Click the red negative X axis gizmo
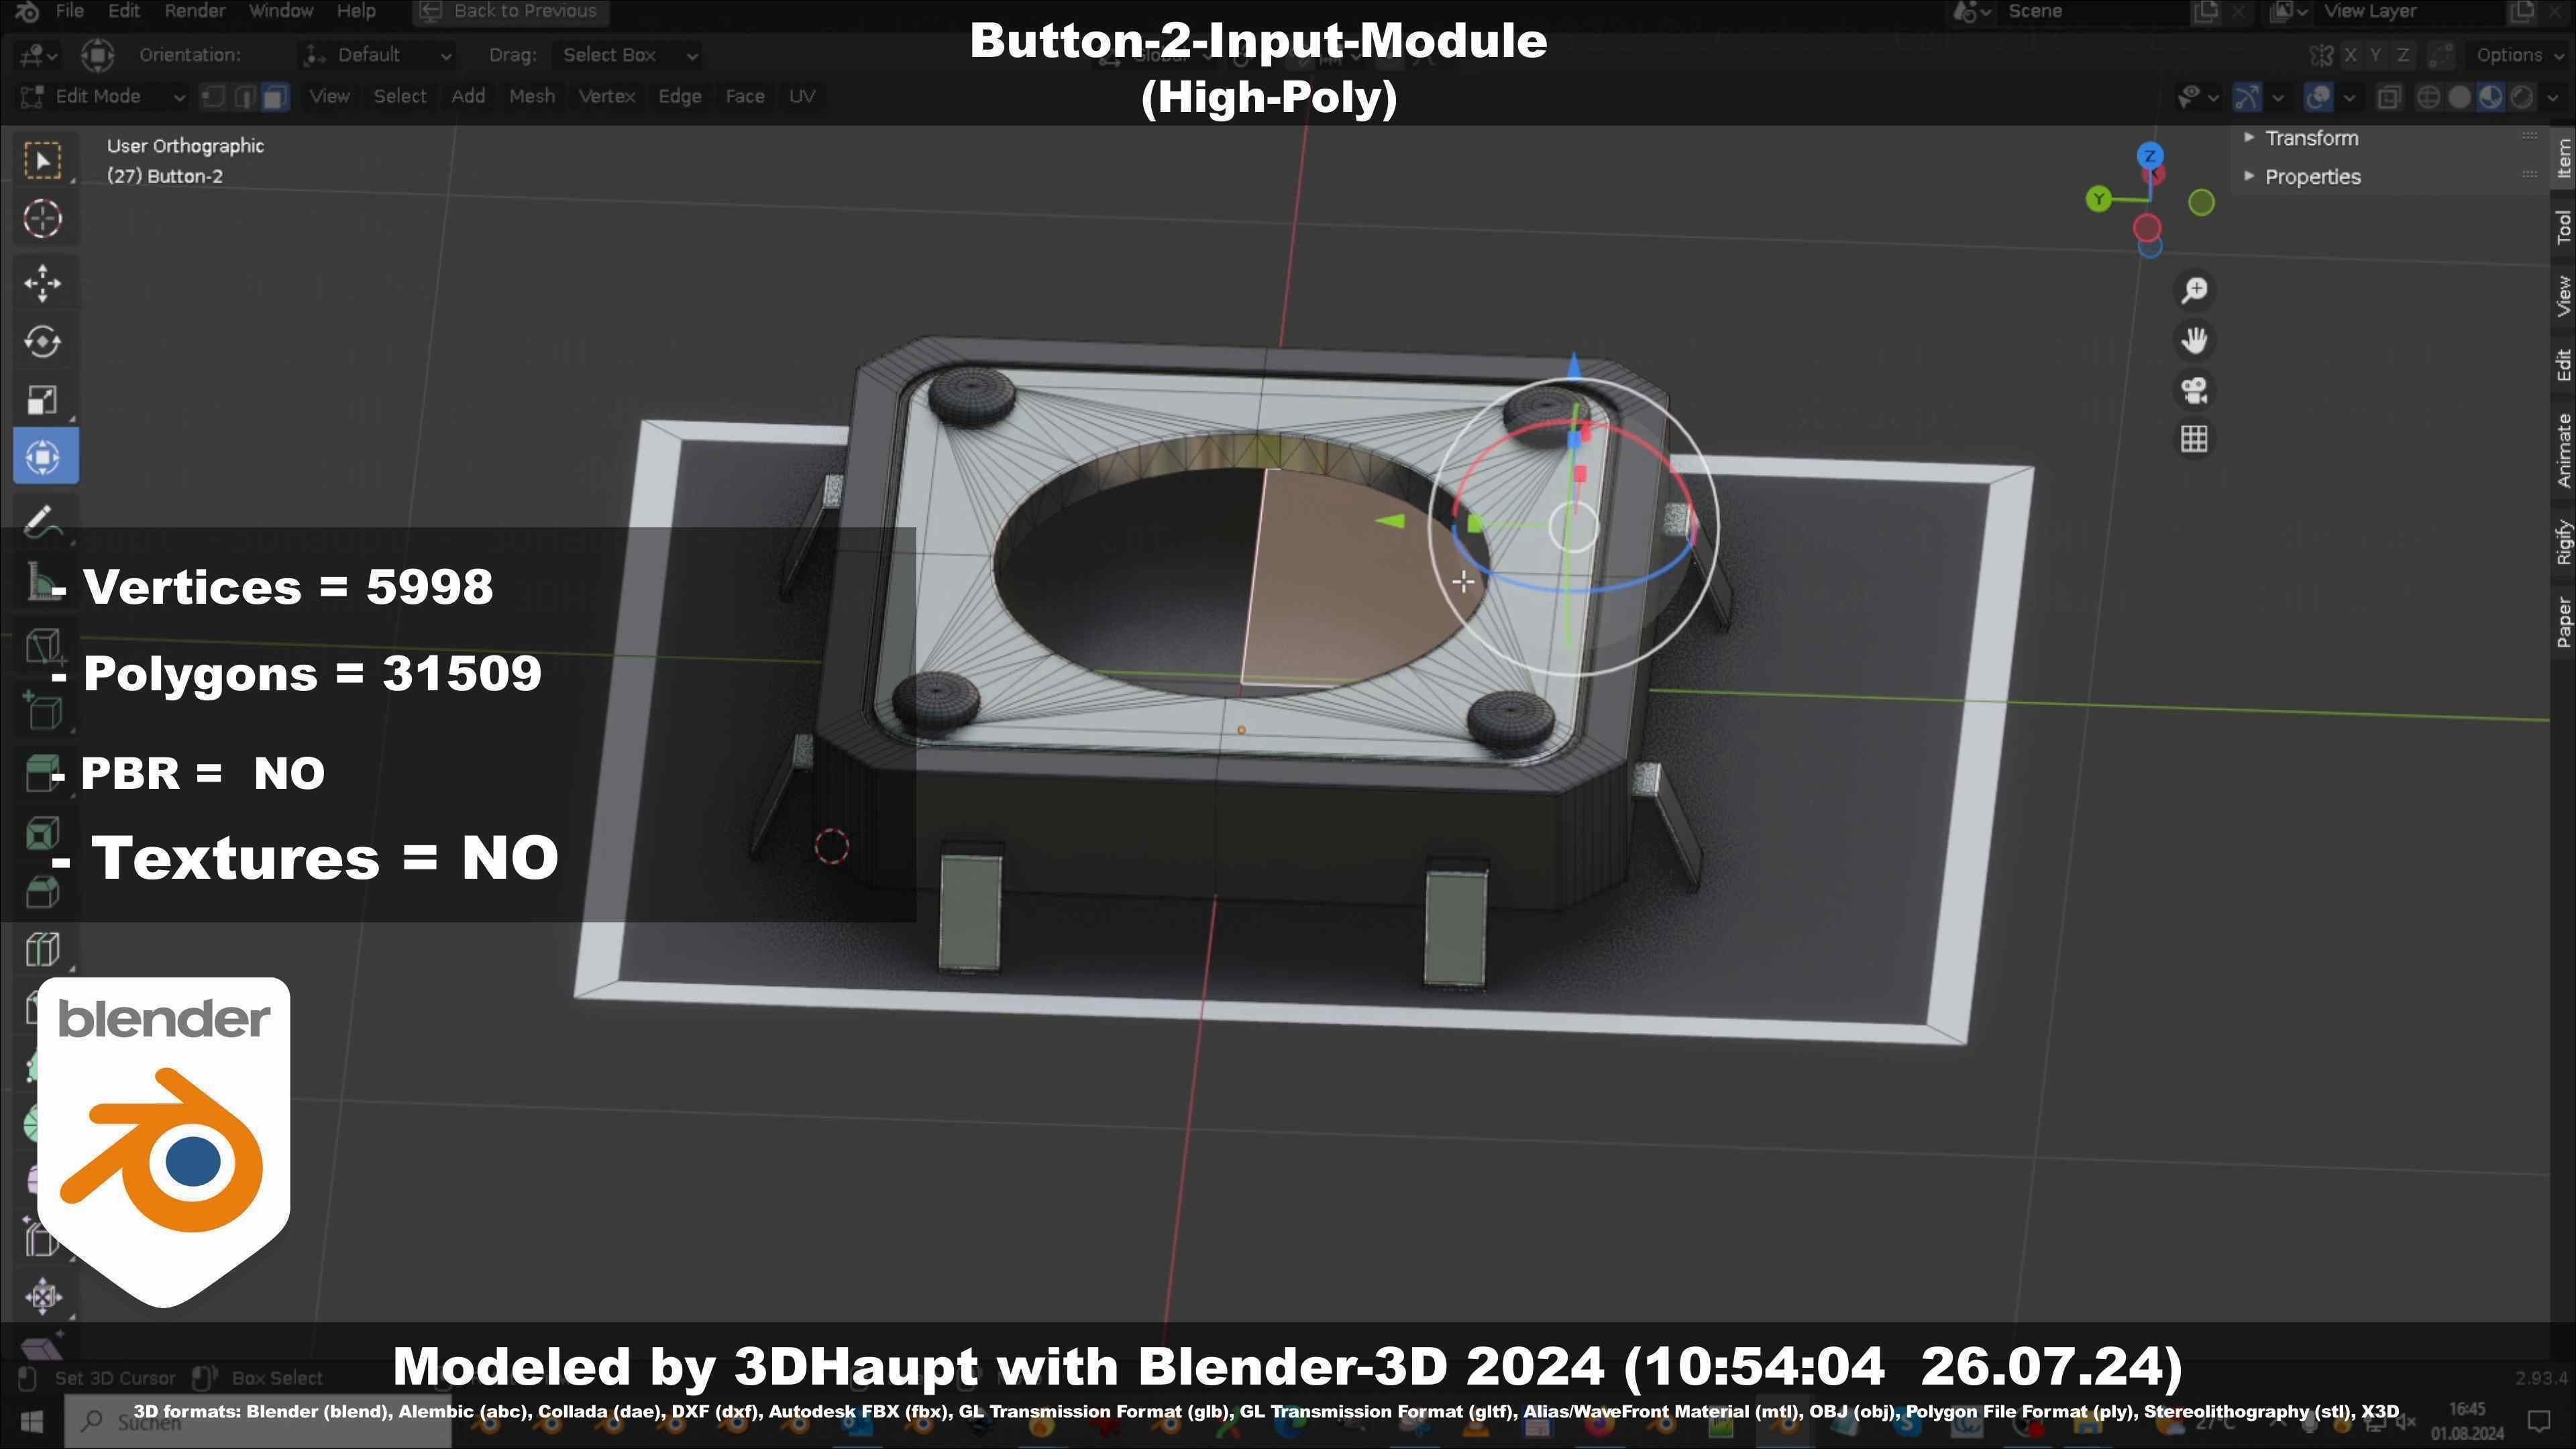 [x=2147, y=228]
